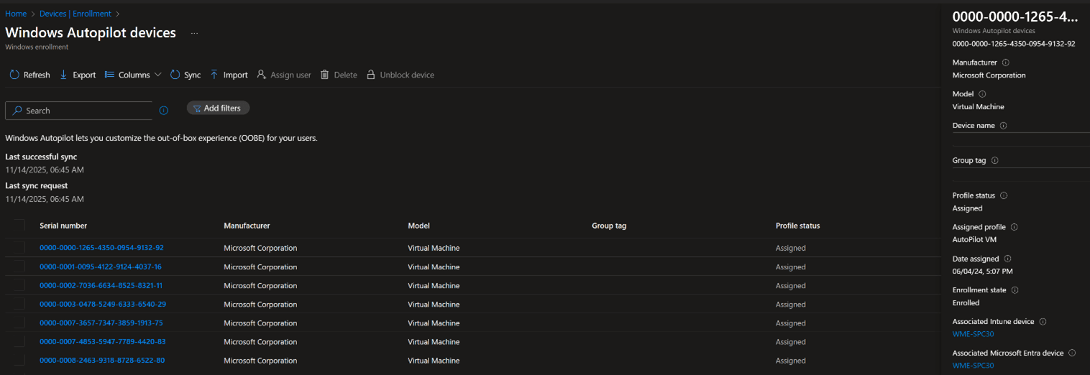
Task: Open device 0000-0002-7036-6634-8525-8321-11
Action: [101, 285]
